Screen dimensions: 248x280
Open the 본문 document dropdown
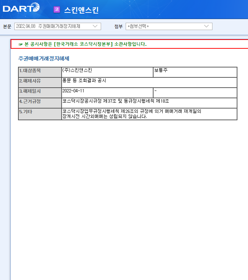point(58,26)
